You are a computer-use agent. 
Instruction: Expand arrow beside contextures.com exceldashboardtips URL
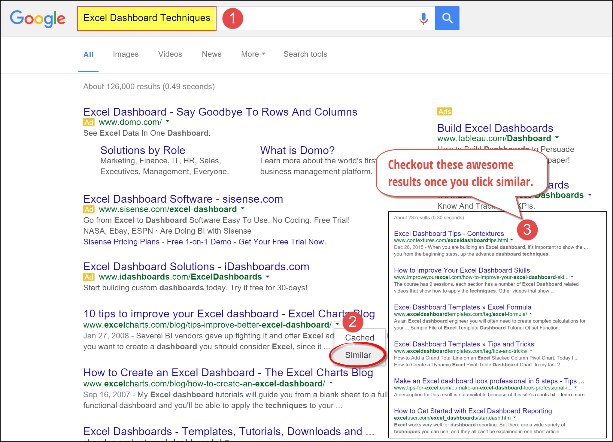[511, 240]
